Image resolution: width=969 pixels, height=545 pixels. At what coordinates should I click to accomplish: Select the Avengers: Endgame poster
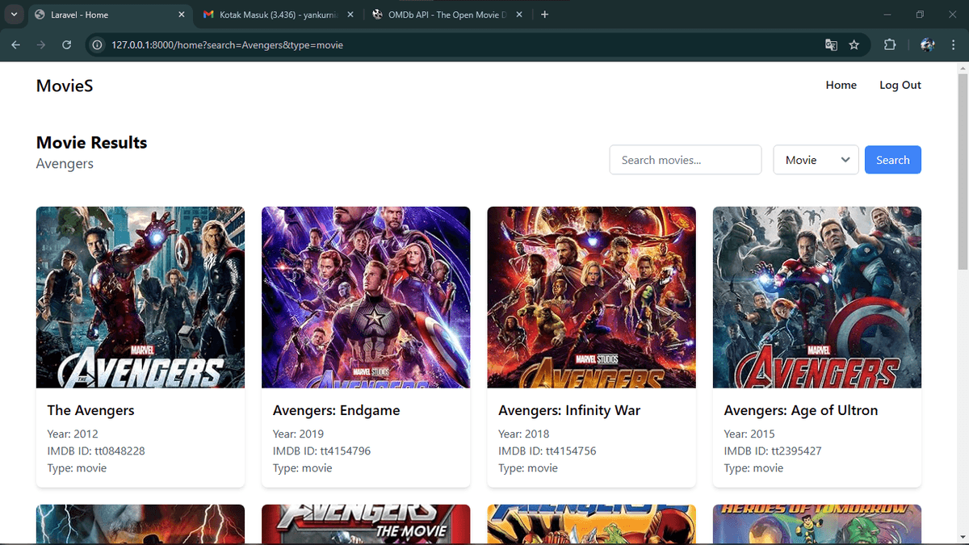[x=366, y=297]
